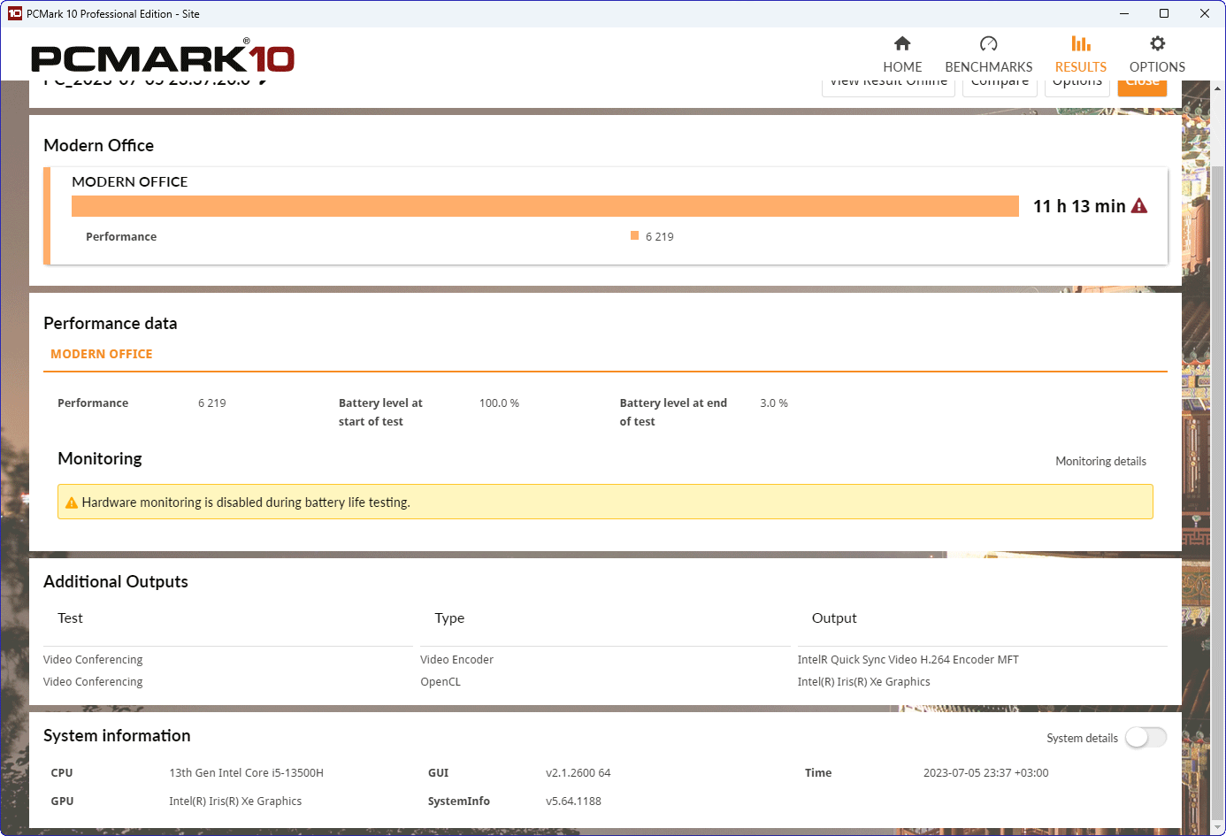Select the 11 h 13 min battery result

[1079, 206]
